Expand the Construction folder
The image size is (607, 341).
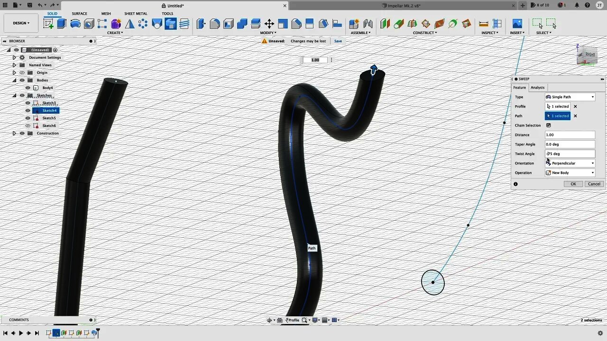(x=14, y=133)
